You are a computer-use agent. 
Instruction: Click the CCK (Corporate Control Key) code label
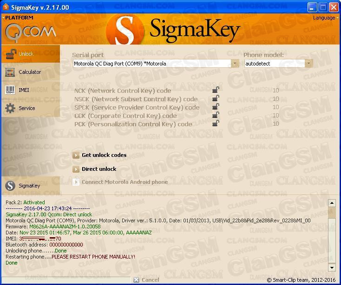pos(125,116)
